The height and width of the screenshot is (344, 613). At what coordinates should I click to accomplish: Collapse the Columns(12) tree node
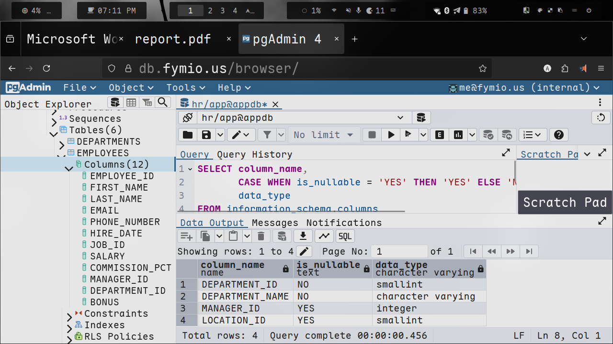(x=69, y=167)
